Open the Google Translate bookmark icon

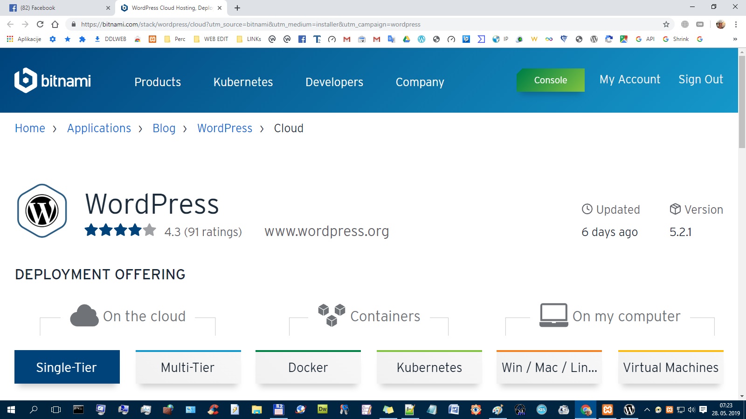coord(392,39)
